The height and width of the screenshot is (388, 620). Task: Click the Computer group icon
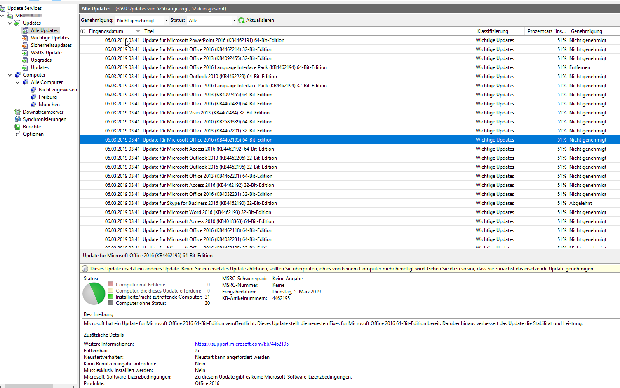(x=18, y=75)
